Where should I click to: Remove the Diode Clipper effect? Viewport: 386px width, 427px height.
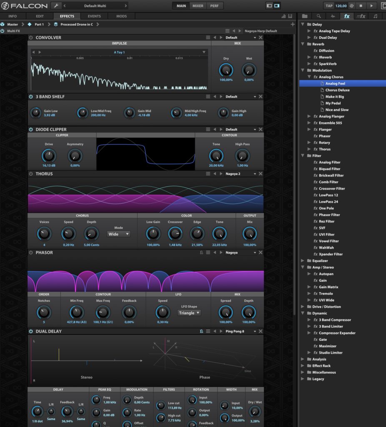coord(261,129)
